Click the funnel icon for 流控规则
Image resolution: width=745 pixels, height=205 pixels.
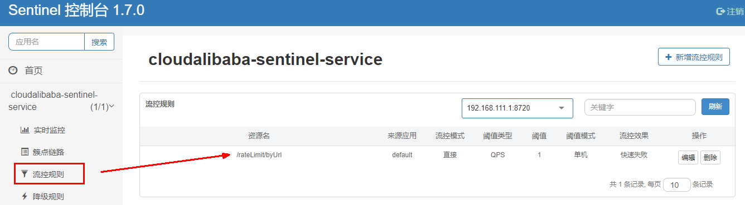(25, 174)
